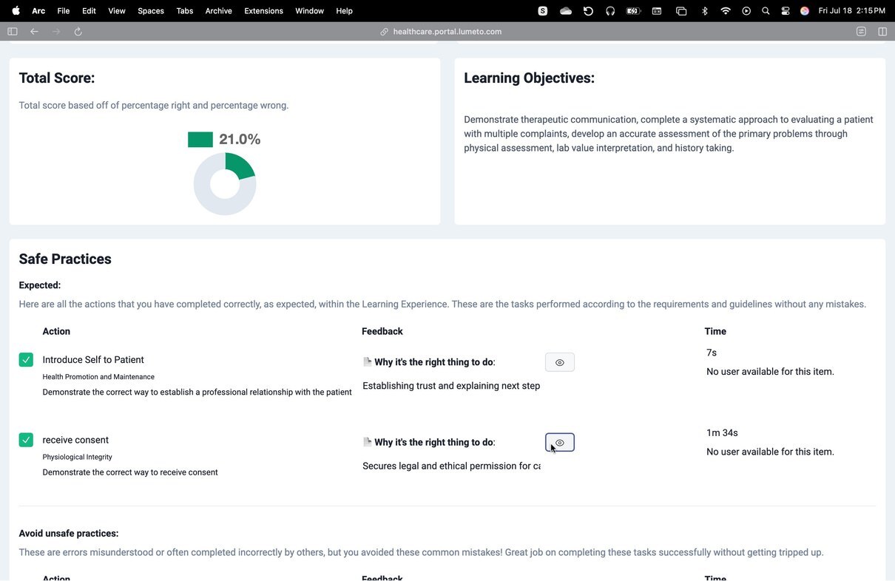
Task: Open the Arc menu
Action: (x=38, y=11)
